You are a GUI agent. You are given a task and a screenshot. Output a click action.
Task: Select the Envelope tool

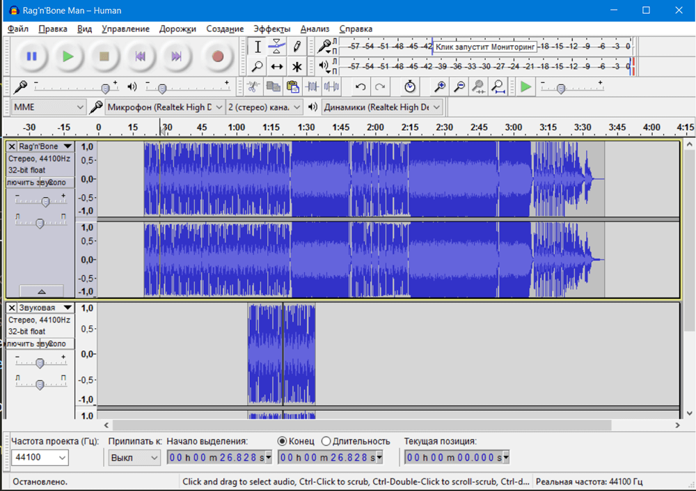(277, 47)
